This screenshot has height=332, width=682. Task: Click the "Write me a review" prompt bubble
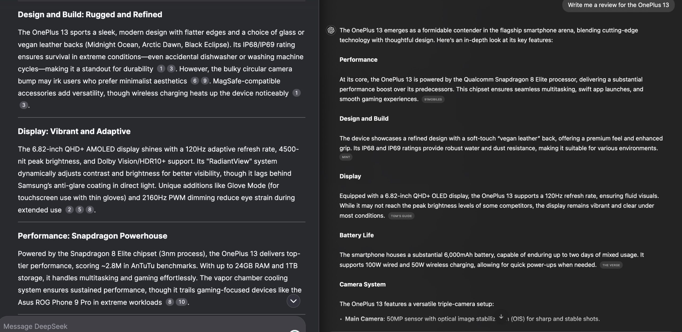(618, 5)
